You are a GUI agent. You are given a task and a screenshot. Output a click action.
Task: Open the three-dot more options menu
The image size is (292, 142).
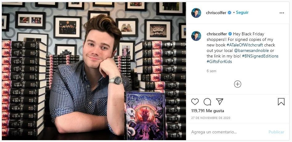click(282, 13)
